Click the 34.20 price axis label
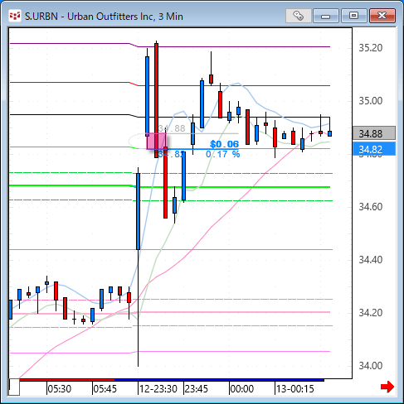 point(371,313)
